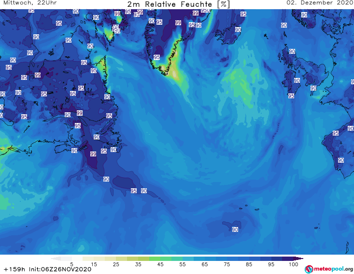Click the legend value 85
Image resolution: width=354 pixels, height=274 pixels.
[249, 264]
